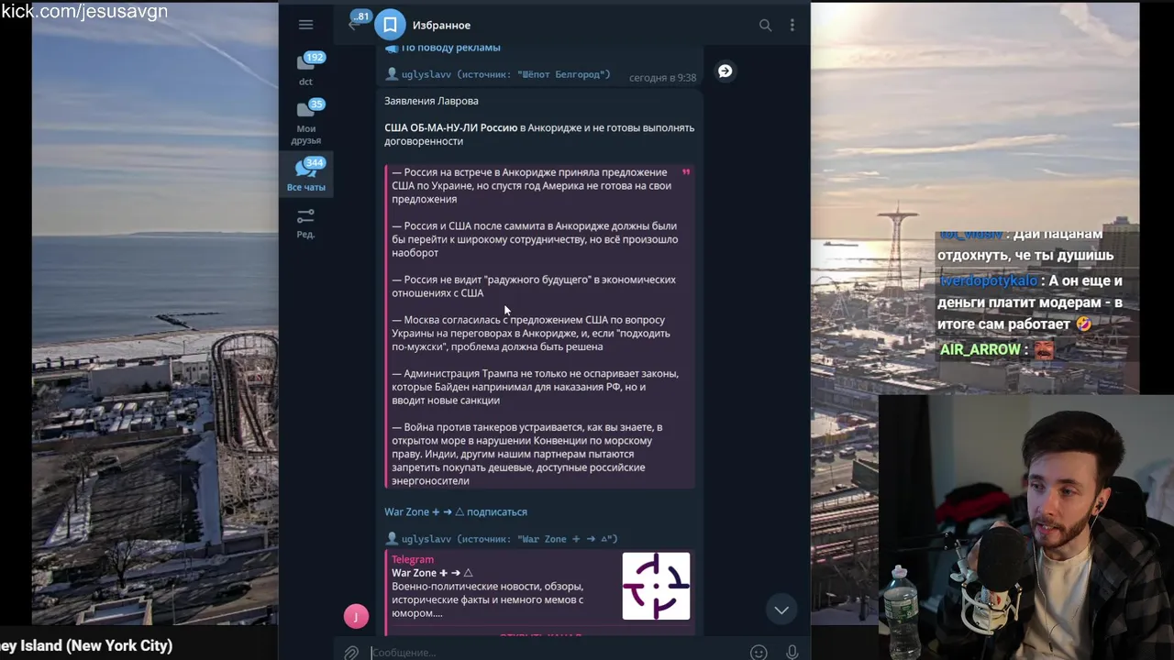Screen dimensions: 1174x660
Task: Select the dct chat folder
Action: (x=306, y=69)
